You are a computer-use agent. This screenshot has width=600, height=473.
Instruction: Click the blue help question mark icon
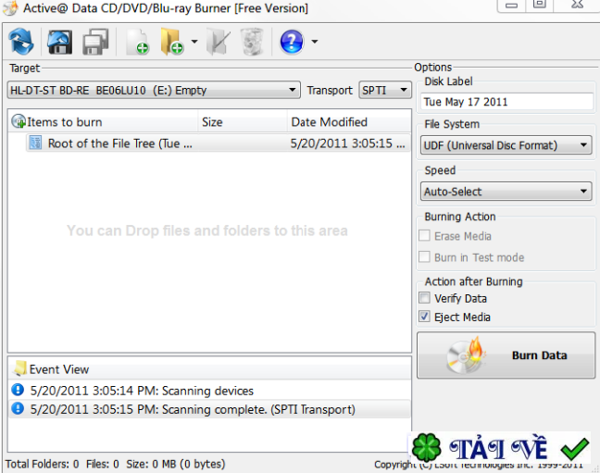(292, 42)
